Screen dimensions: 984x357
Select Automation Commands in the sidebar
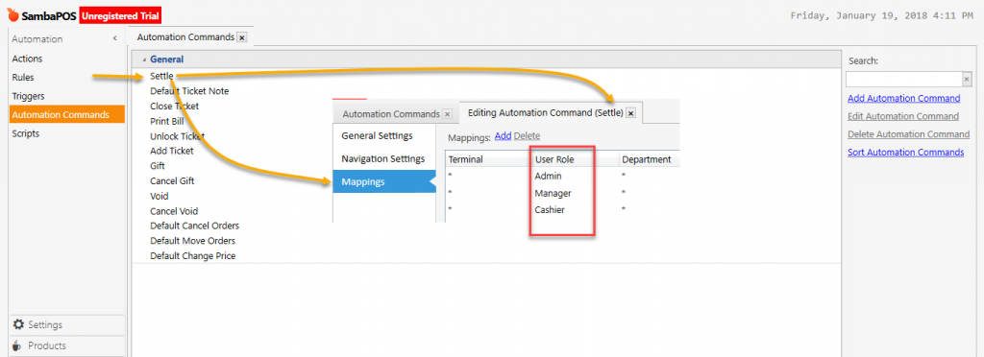(67, 114)
